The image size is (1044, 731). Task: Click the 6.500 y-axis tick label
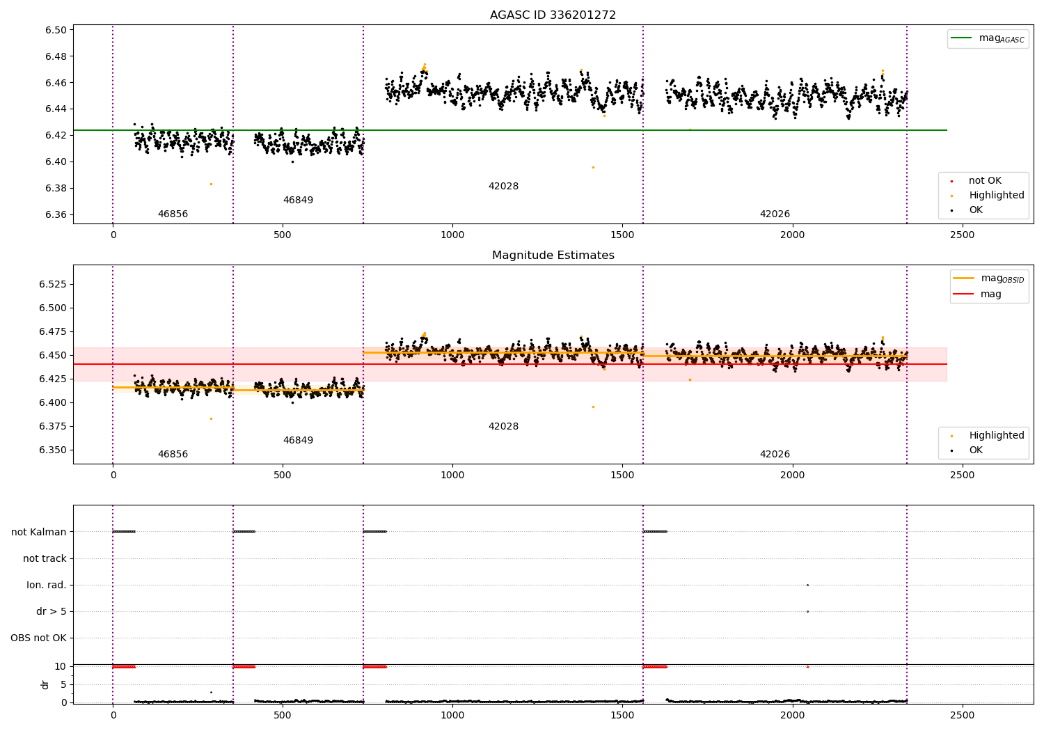53,308
